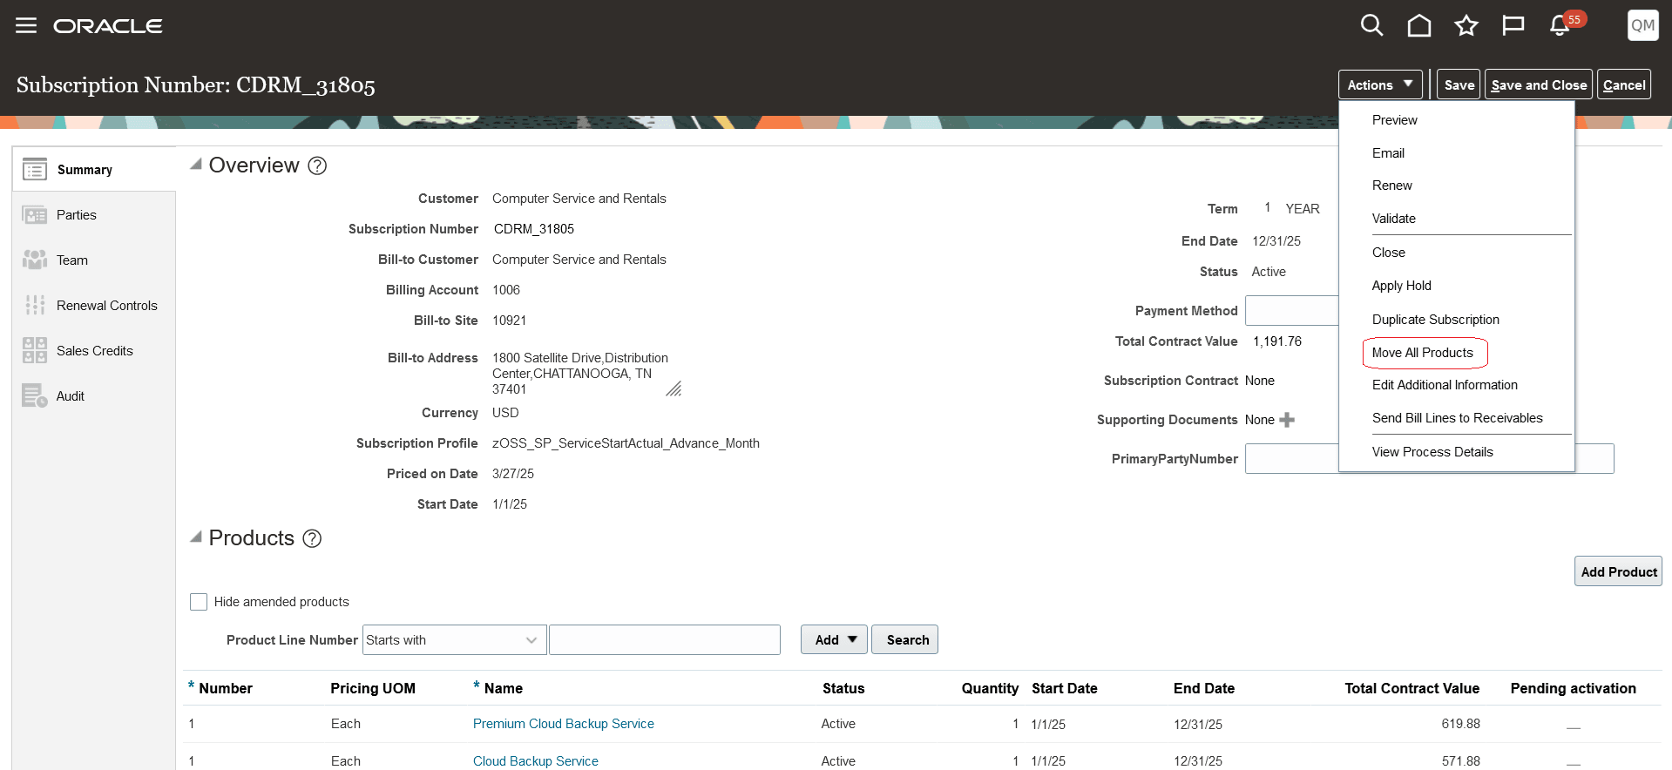Open the Actions dropdown menu

pos(1380,84)
